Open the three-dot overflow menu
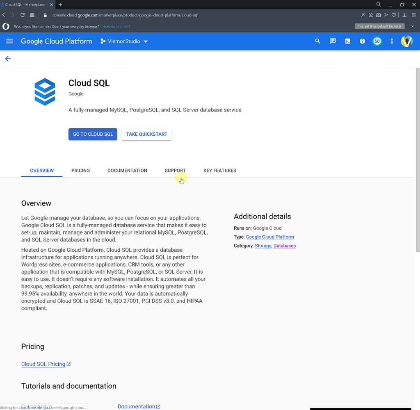 [392, 41]
